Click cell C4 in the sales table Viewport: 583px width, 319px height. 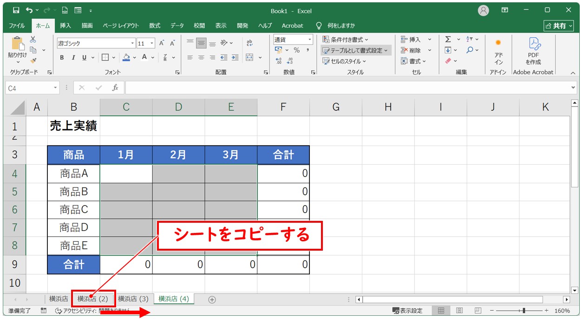click(126, 174)
